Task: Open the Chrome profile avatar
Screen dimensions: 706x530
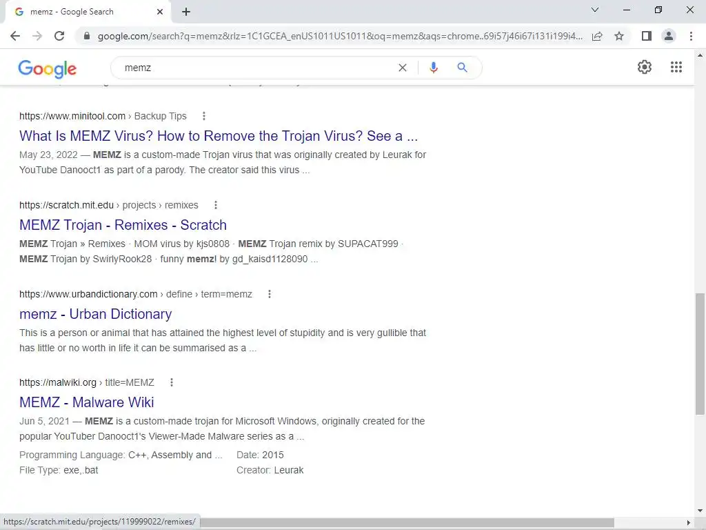Action: [x=669, y=36]
